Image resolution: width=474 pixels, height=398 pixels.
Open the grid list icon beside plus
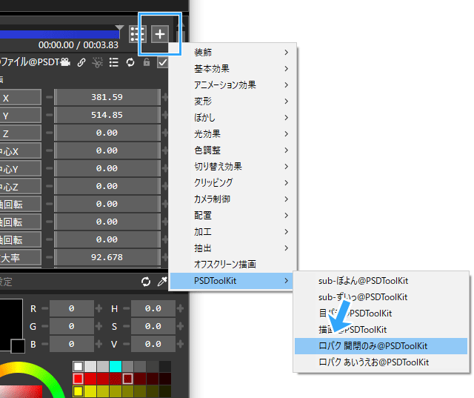(x=137, y=34)
